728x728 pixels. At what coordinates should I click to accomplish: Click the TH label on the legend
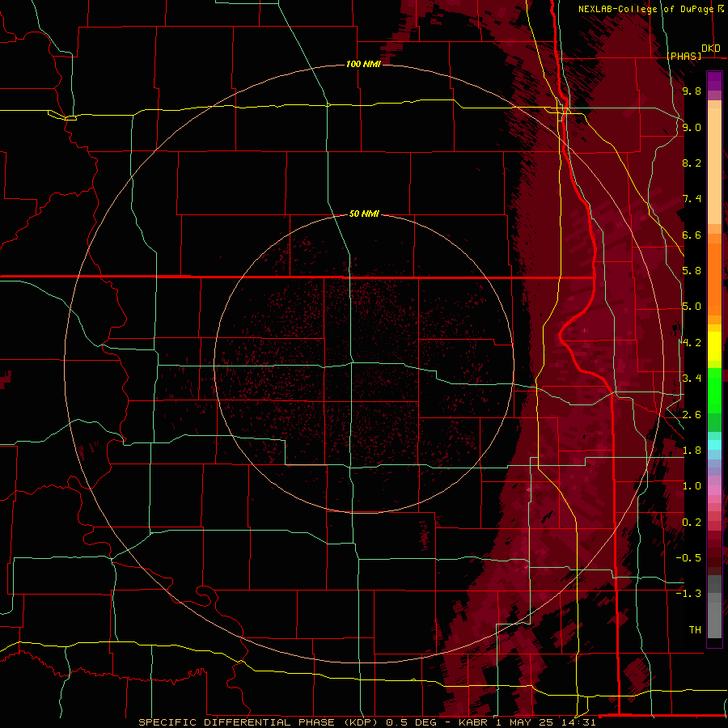[695, 630]
